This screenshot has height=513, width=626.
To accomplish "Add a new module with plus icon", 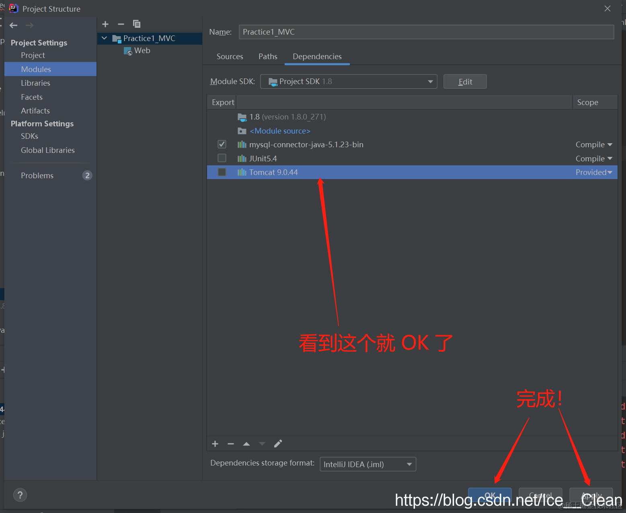I will click(105, 24).
